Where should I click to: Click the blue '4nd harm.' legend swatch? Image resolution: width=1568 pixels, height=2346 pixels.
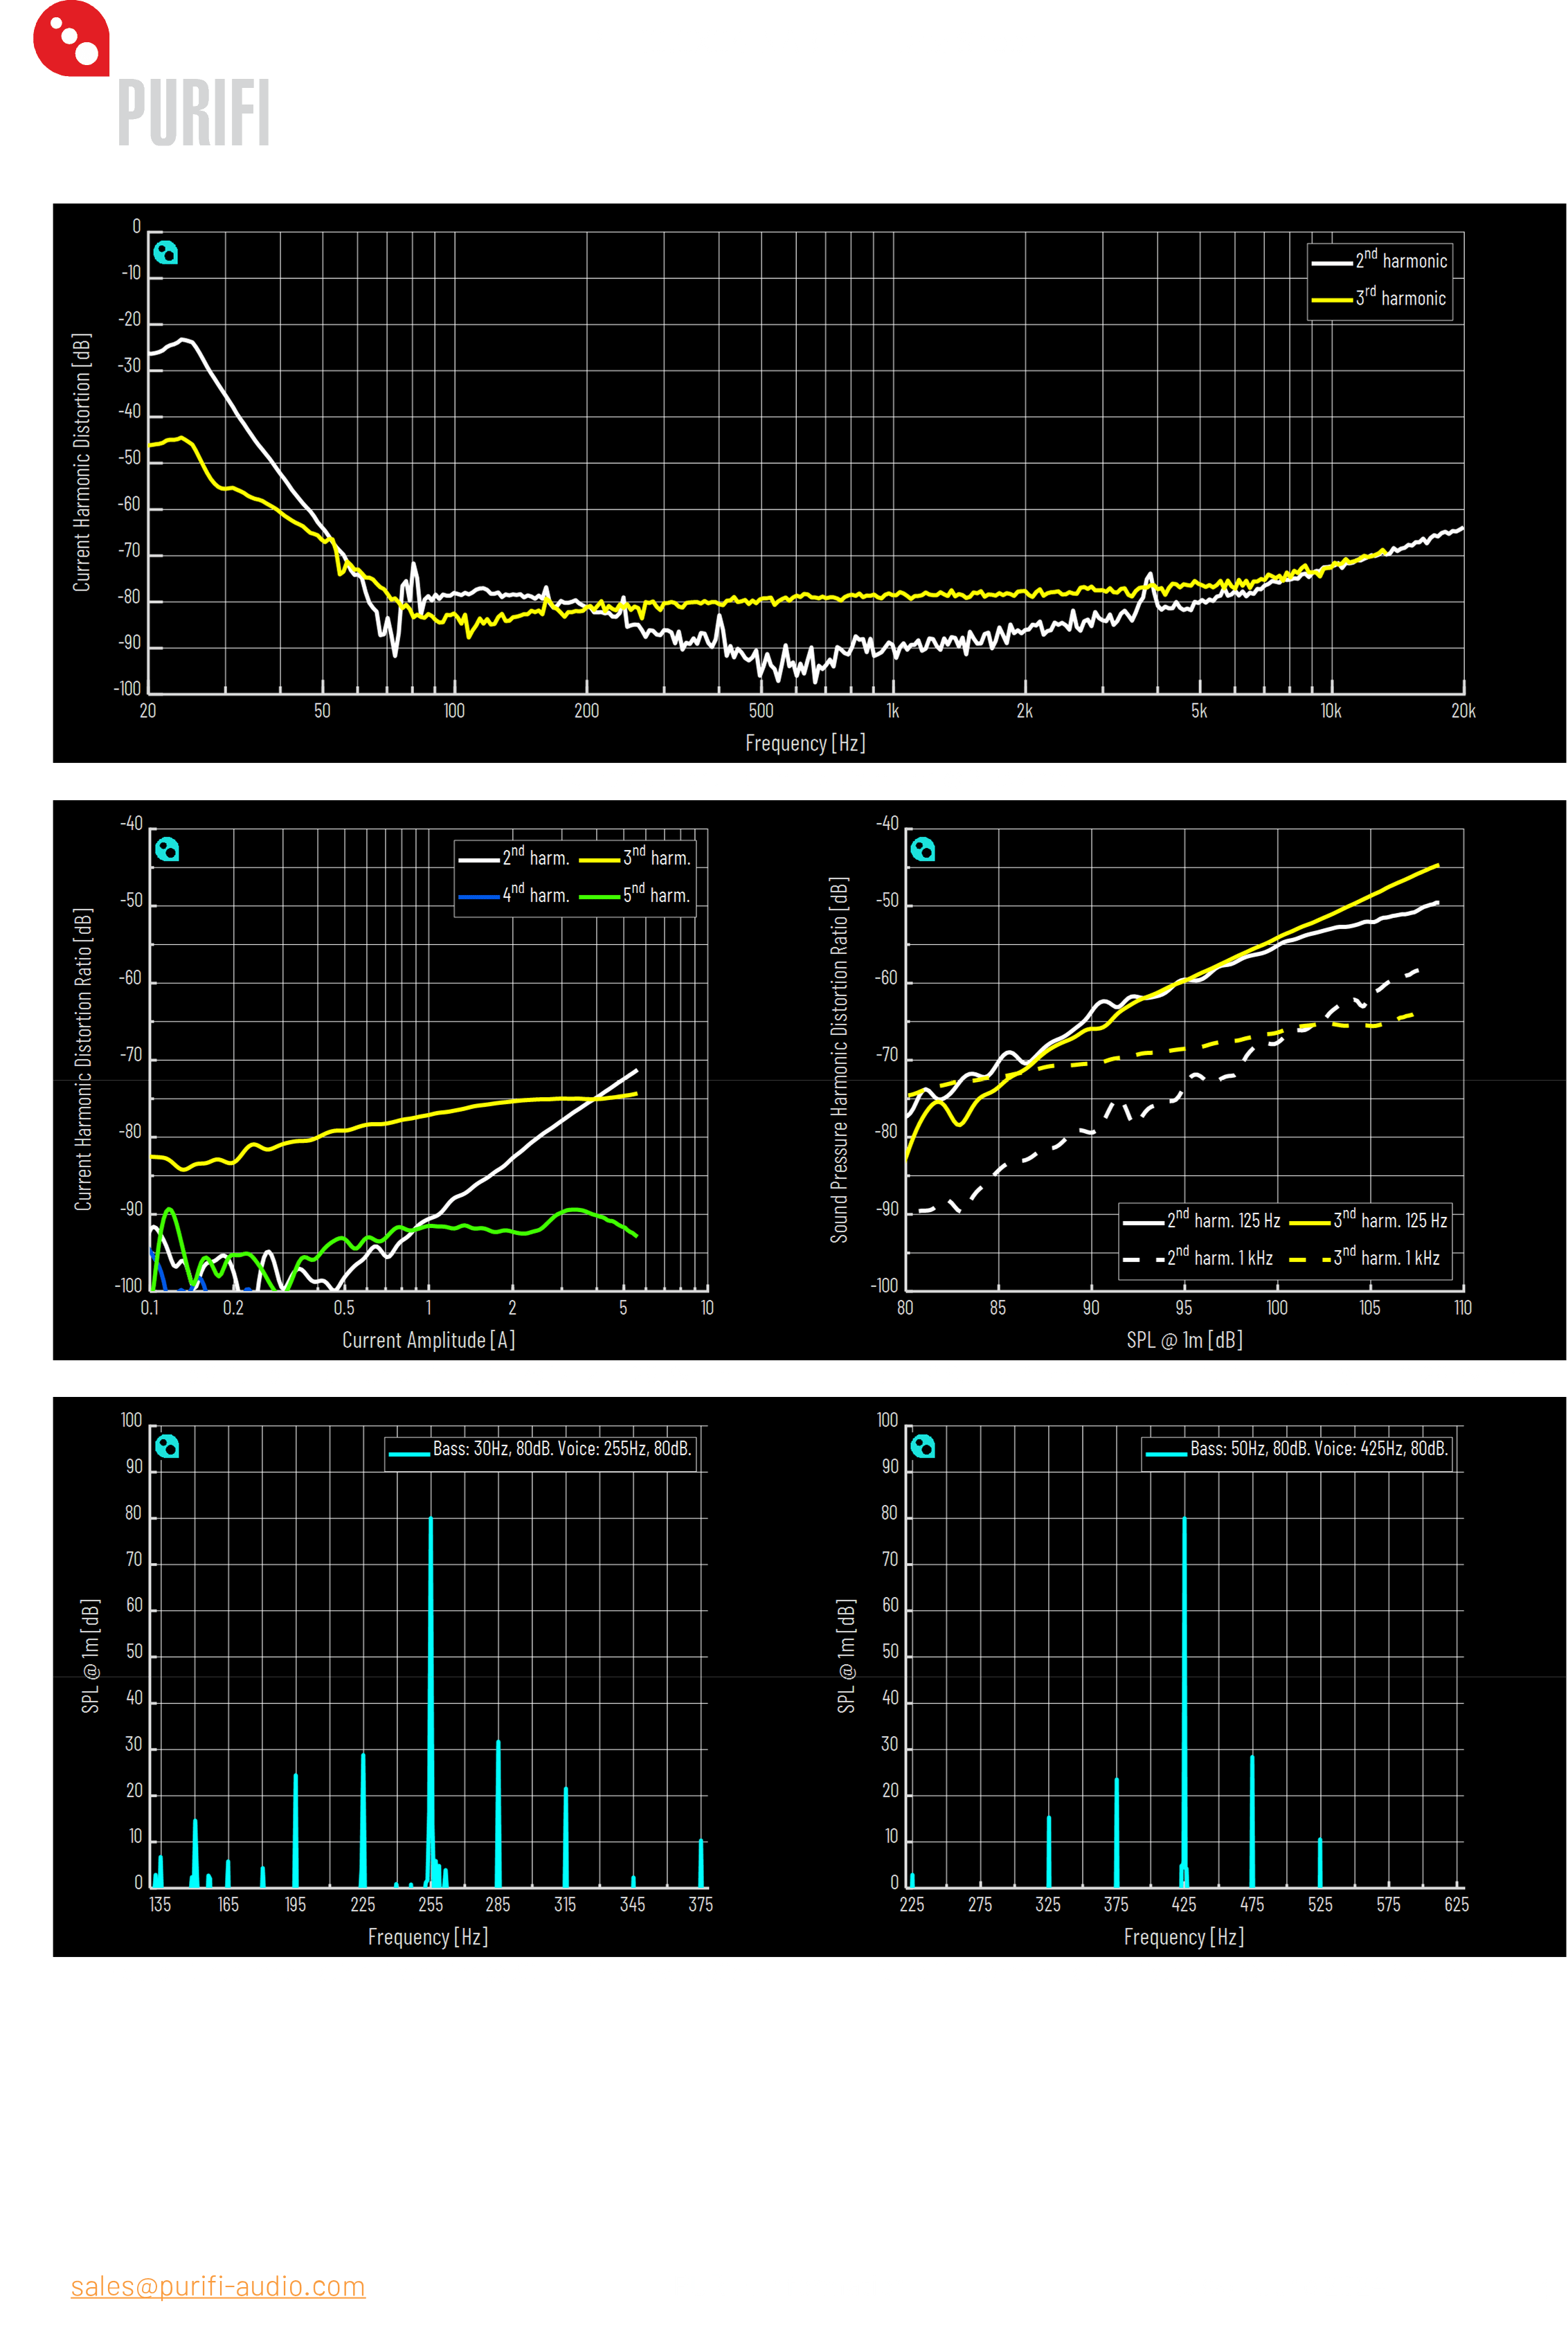pos(479,897)
